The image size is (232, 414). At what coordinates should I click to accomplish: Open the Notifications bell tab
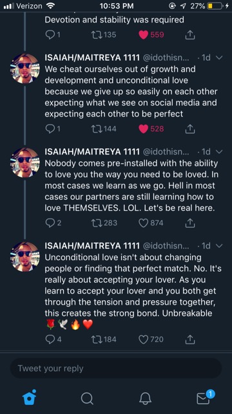[145, 398]
